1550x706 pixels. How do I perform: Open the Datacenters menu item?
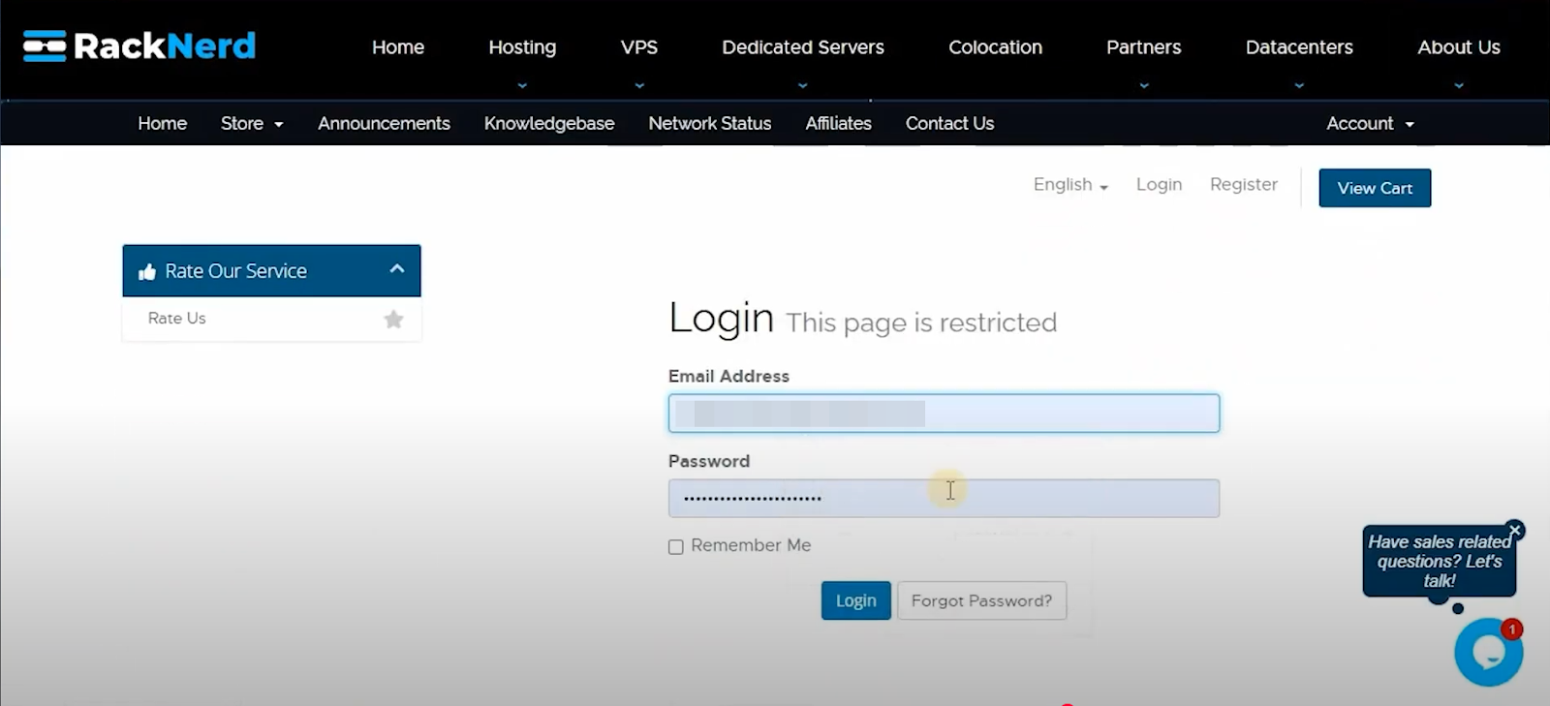click(1299, 46)
